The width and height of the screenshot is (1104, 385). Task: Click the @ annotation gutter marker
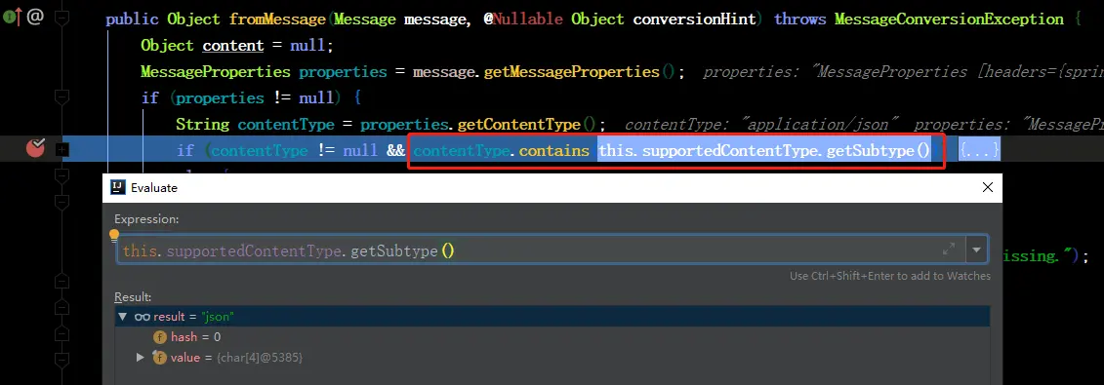(35, 17)
